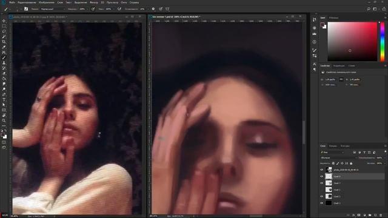
Task: Open the search icon at top right
Action: tap(369, 9)
